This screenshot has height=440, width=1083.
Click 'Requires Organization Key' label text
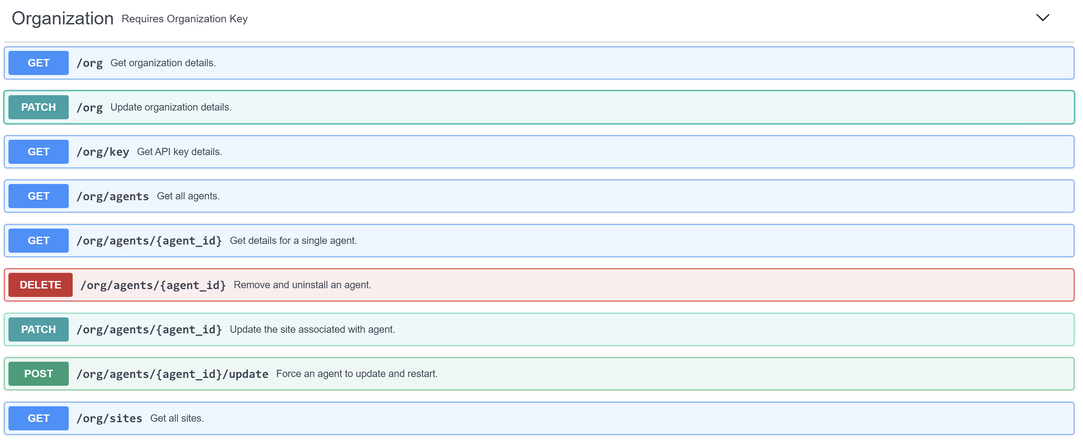coord(185,18)
